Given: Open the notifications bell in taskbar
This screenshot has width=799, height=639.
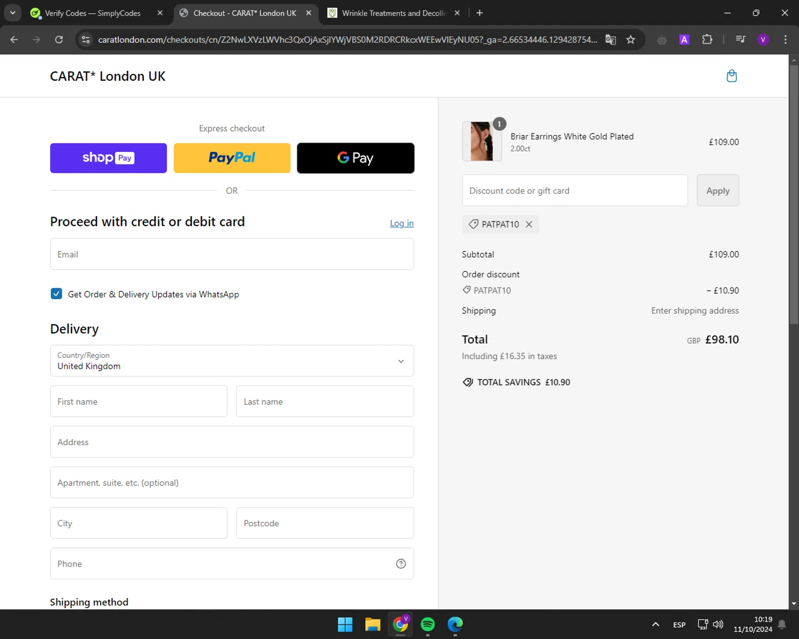Looking at the screenshot, I should [782, 625].
